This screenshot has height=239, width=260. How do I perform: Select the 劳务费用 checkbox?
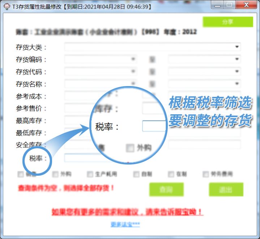[x=206, y=174]
